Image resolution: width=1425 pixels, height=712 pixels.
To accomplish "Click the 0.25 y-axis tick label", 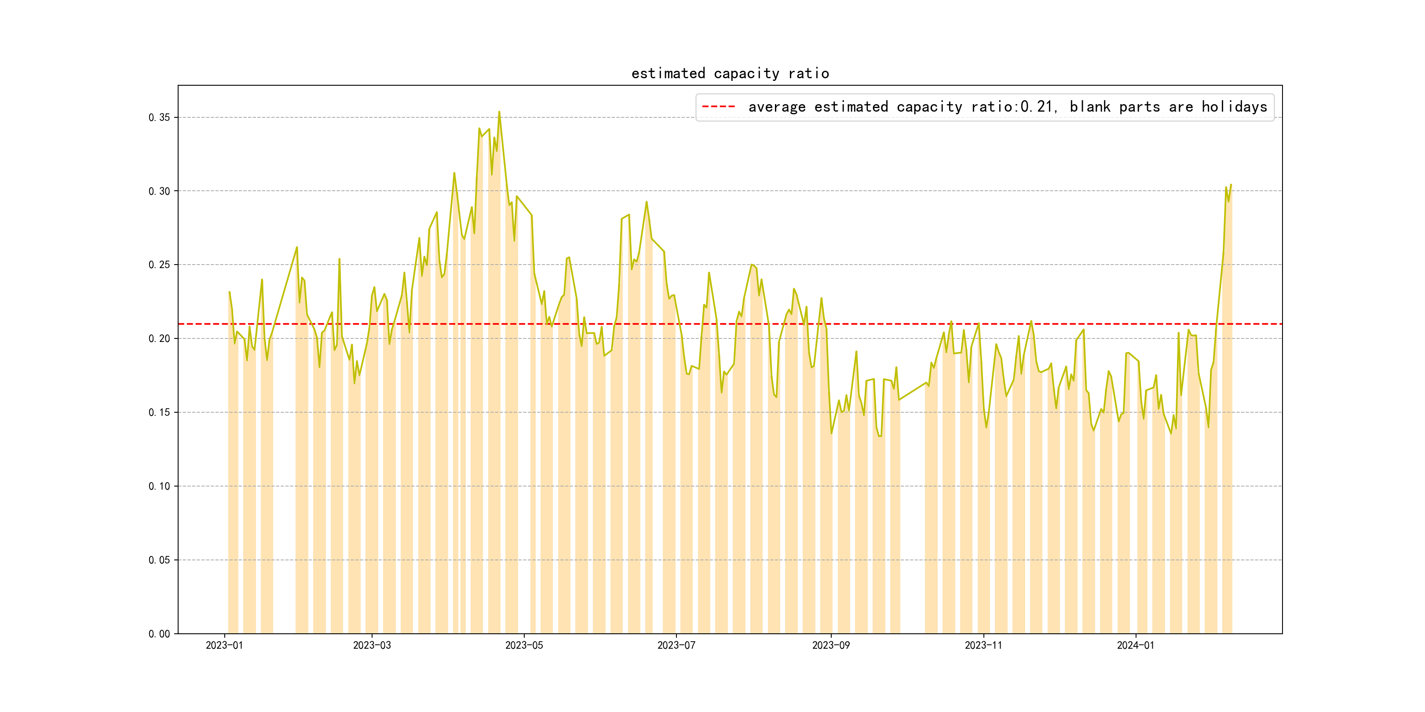I will 159,265.
